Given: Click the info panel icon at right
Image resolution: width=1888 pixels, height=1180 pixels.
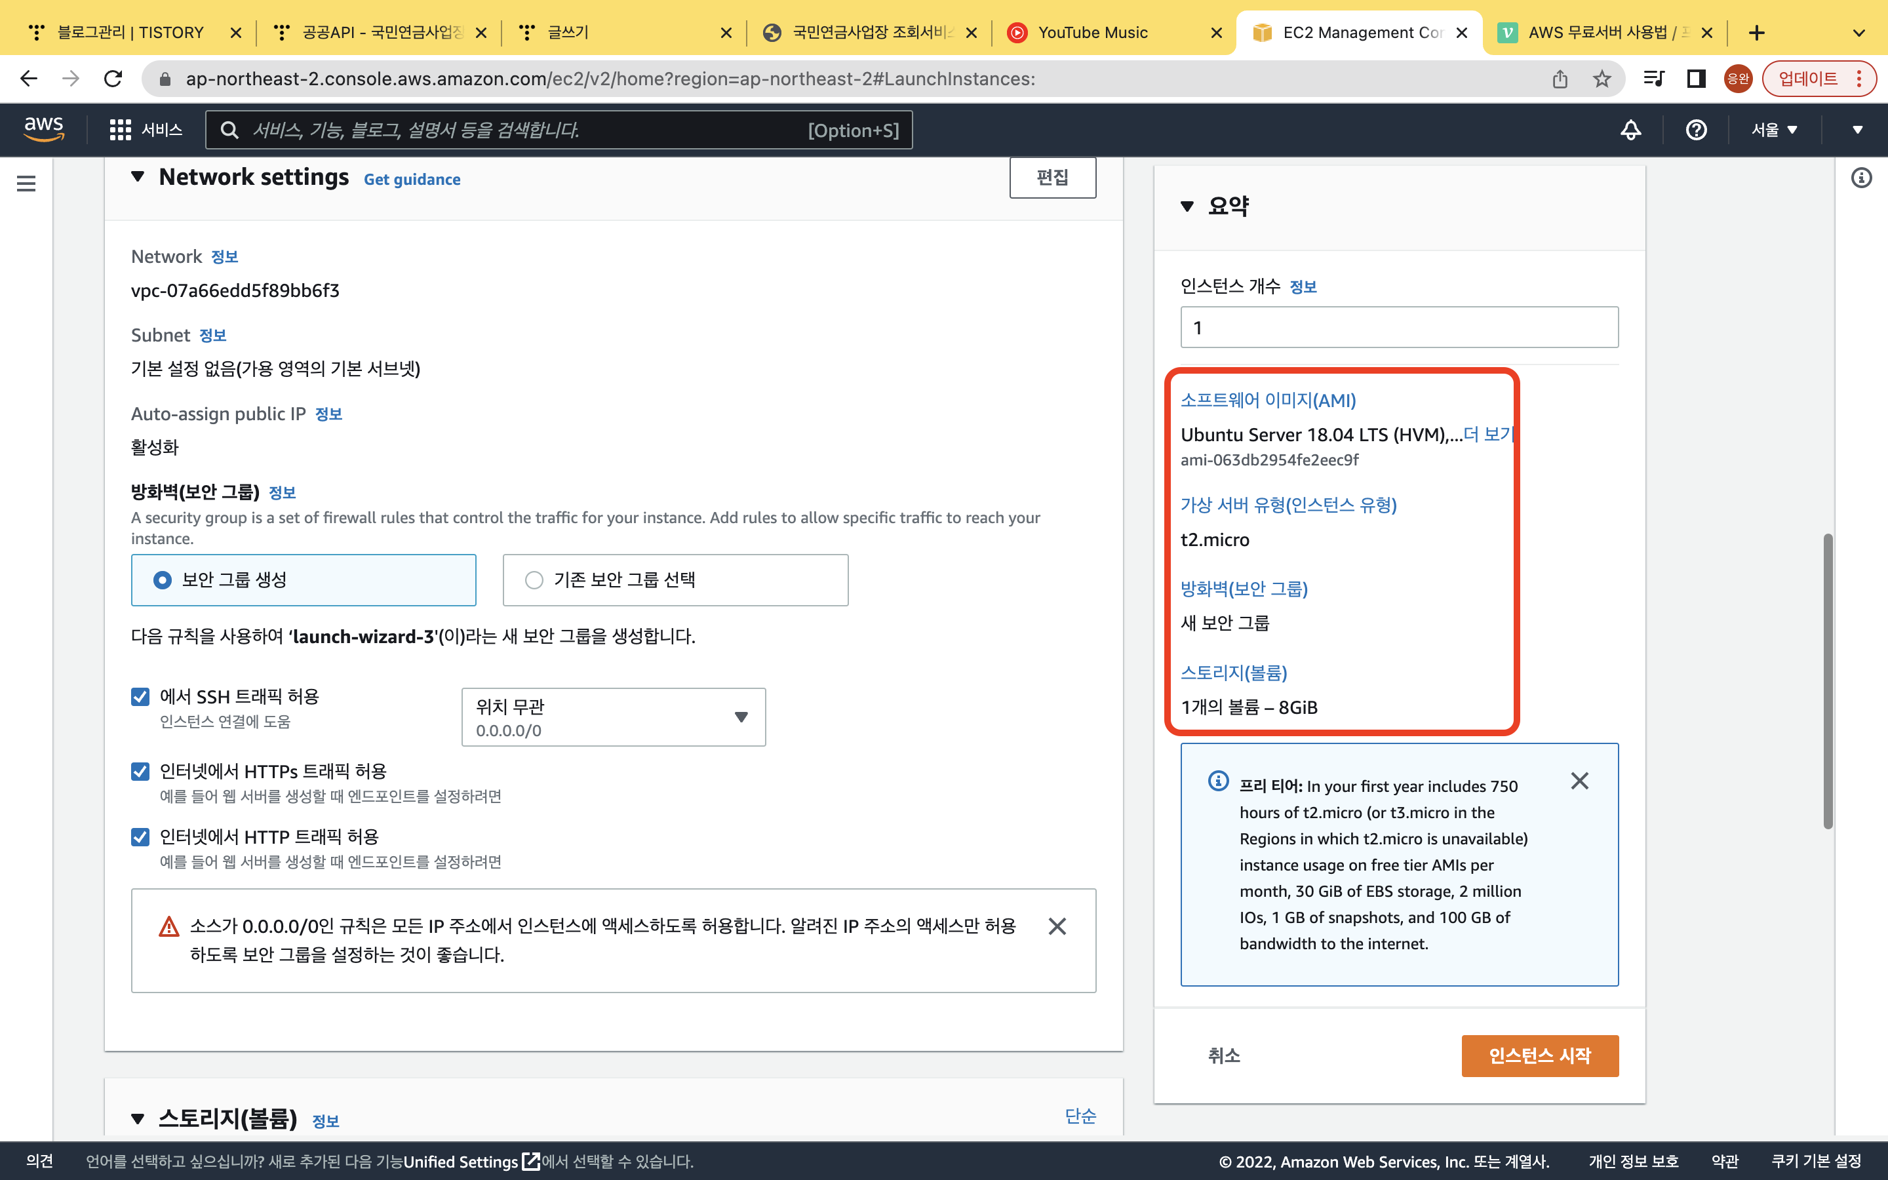Looking at the screenshot, I should (1862, 179).
